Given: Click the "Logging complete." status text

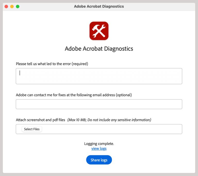Looking at the screenshot, I should coord(99,144).
